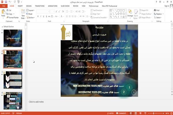Switch to Slide Sorter view icon
Screen dimensions: 173x115
(x=136, y=113)
